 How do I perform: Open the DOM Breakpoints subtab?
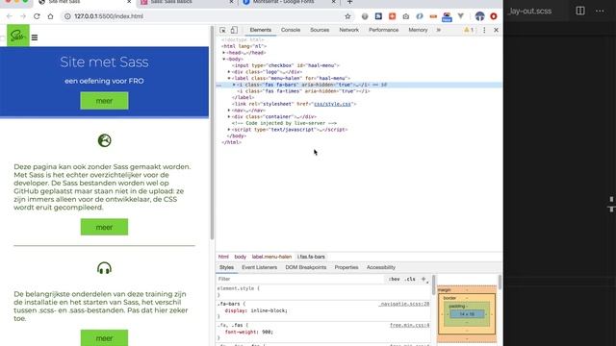click(x=306, y=267)
